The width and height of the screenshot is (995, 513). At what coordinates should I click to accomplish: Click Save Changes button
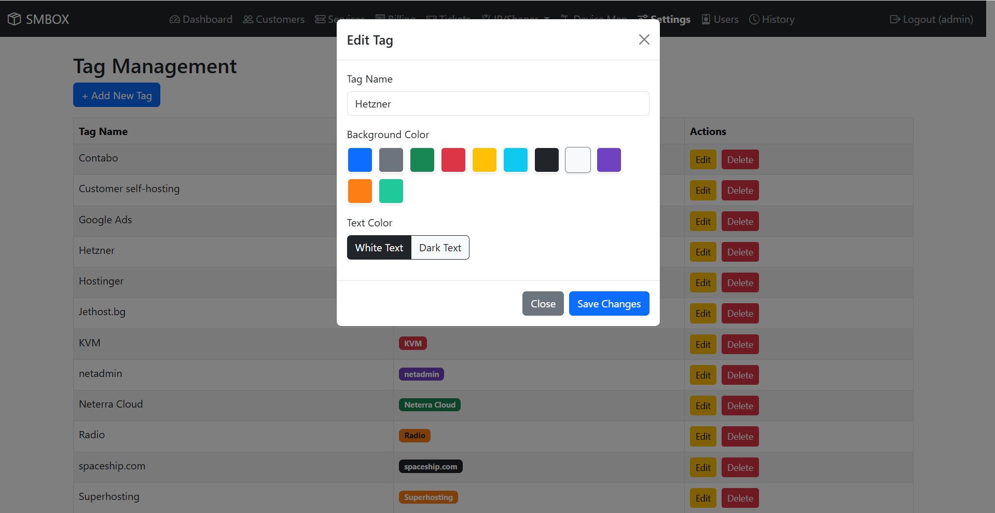[x=609, y=304]
